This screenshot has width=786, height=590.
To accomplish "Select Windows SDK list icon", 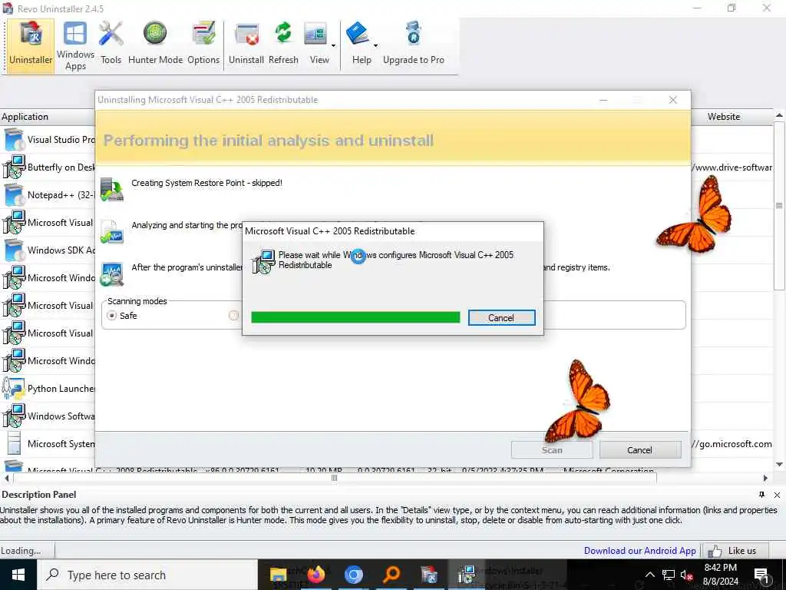I will [x=14, y=250].
